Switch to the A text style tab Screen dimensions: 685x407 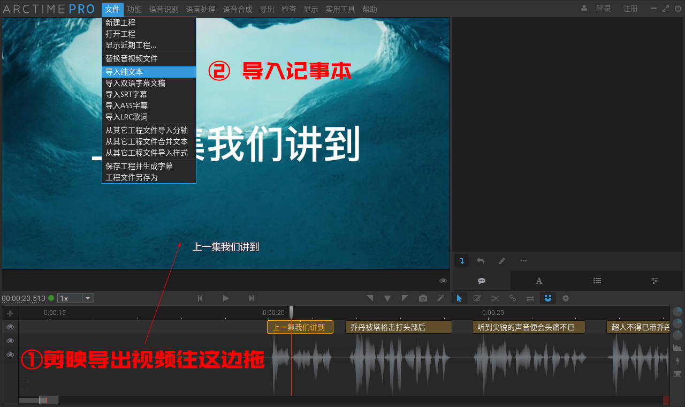coord(539,281)
